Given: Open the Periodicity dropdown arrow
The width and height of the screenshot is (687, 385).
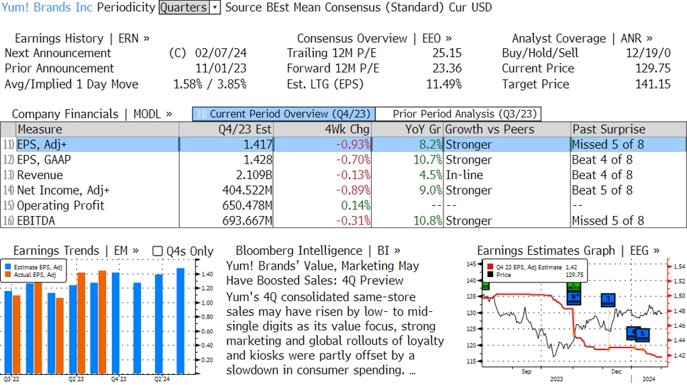Looking at the screenshot, I should coord(215,7).
